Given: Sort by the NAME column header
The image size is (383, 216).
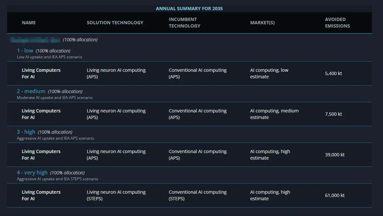Looking at the screenshot, I should coord(29,23).
